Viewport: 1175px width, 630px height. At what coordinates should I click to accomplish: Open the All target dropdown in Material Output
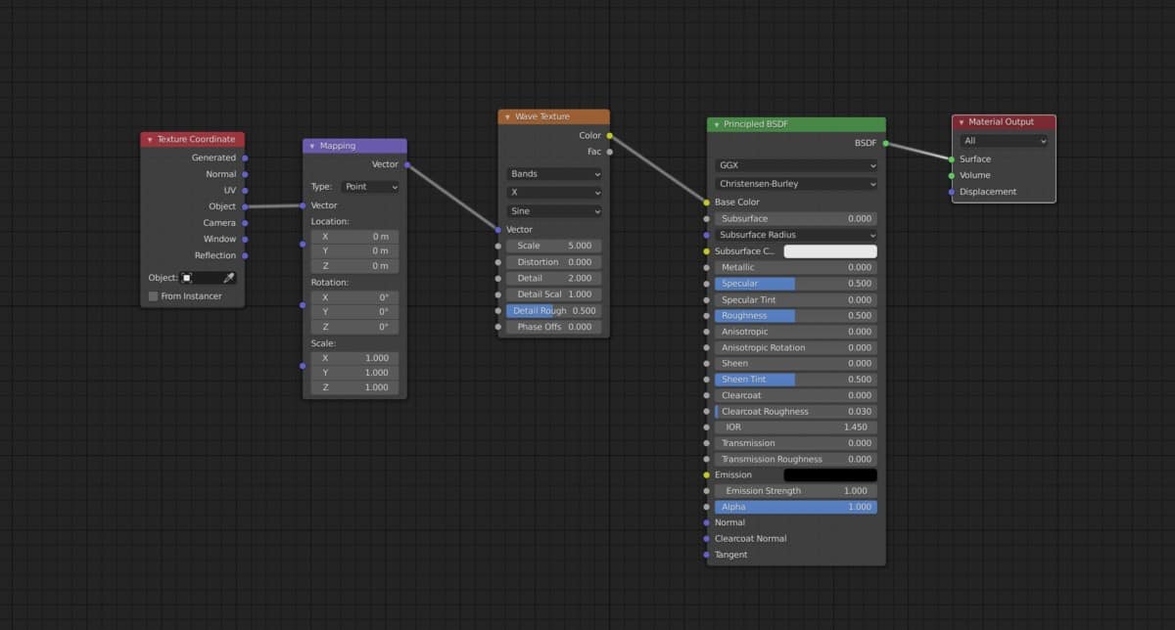coord(1005,143)
